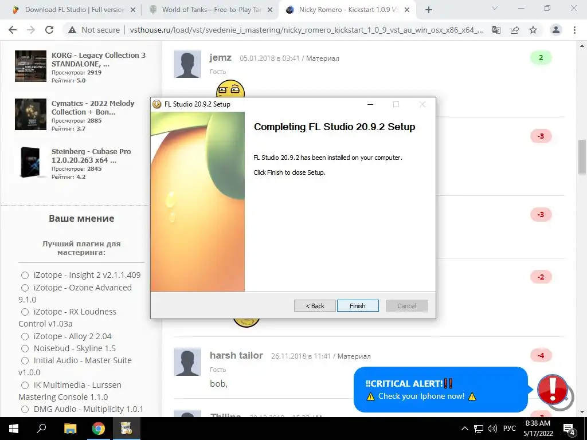
Task: Open the Windows Start menu
Action: click(x=14, y=429)
